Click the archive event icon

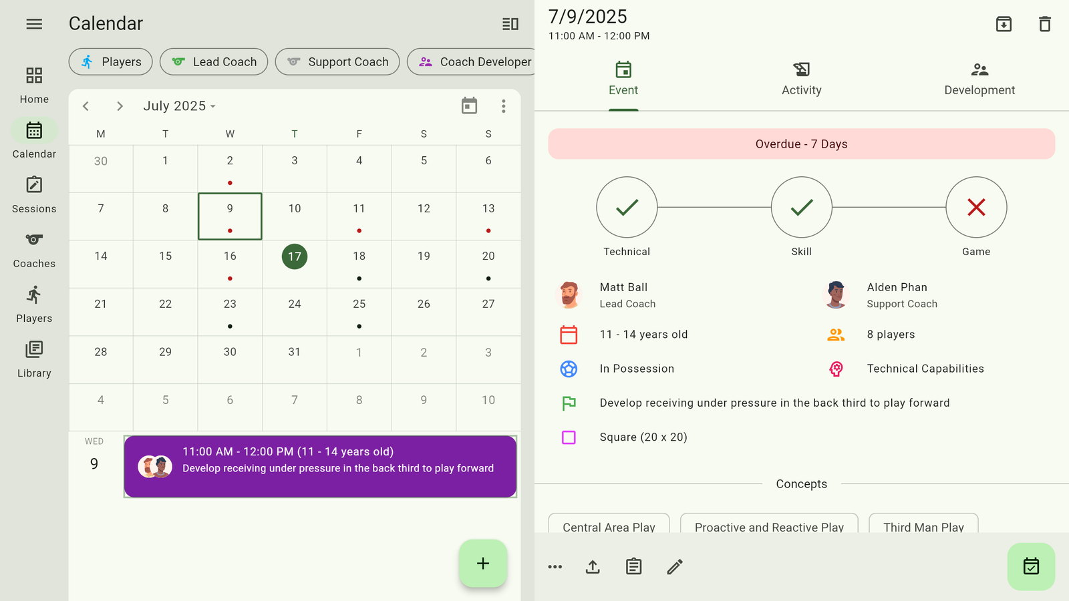point(1004,25)
